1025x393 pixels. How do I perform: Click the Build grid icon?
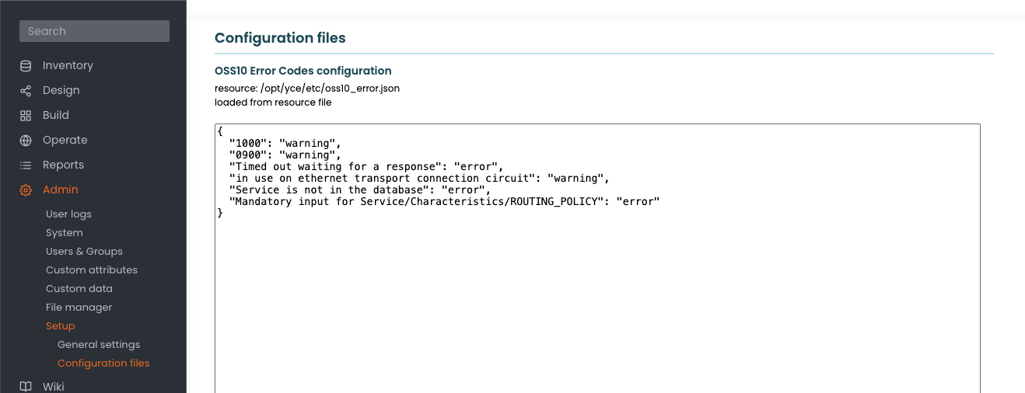(26, 116)
